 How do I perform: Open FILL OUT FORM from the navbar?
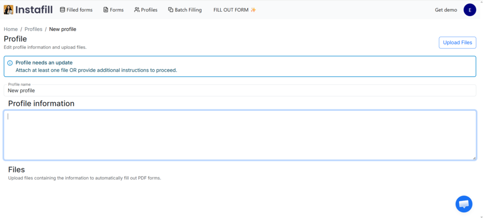point(231,10)
